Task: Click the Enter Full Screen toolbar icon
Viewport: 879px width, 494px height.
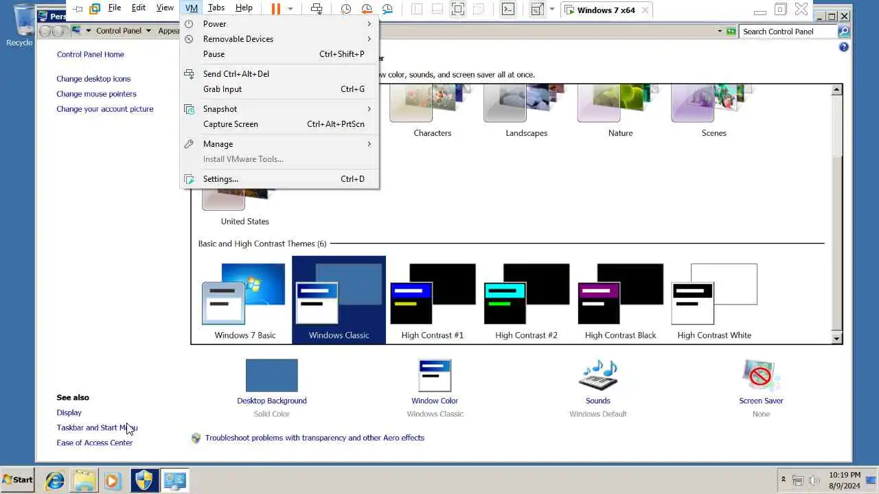Action: (x=458, y=9)
